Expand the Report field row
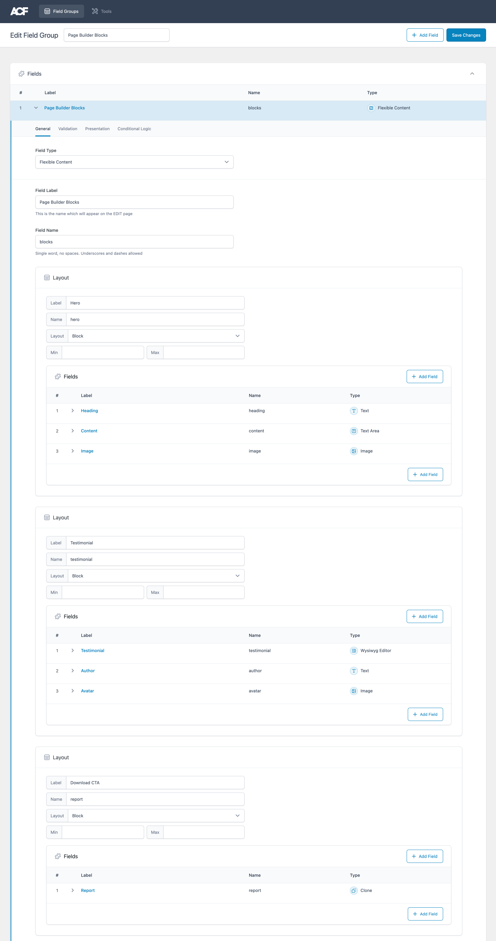 (x=73, y=890)
